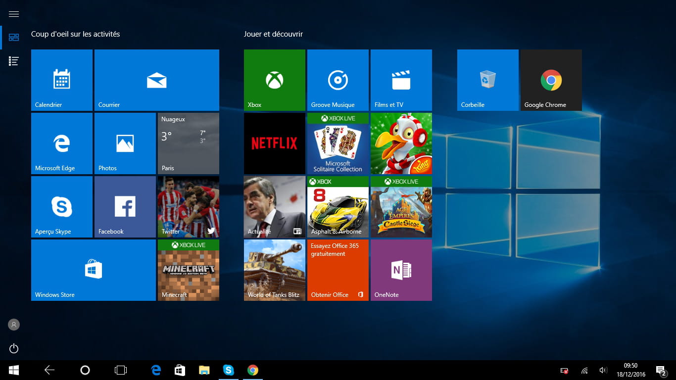Open the Xbox tile

(275, 80)
